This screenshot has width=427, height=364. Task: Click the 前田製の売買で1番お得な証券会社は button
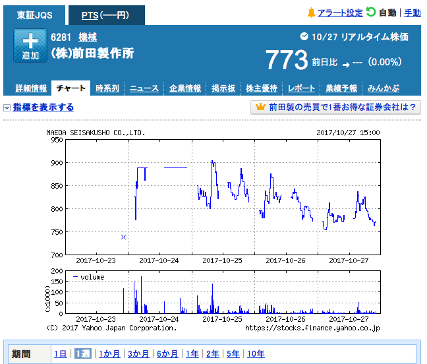click(335, 107)
